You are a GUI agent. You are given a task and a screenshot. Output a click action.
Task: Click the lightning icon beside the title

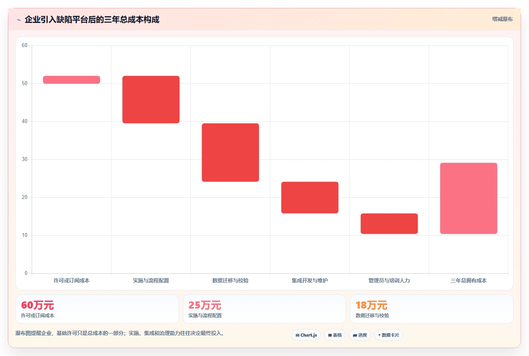(x=19, y=20)
